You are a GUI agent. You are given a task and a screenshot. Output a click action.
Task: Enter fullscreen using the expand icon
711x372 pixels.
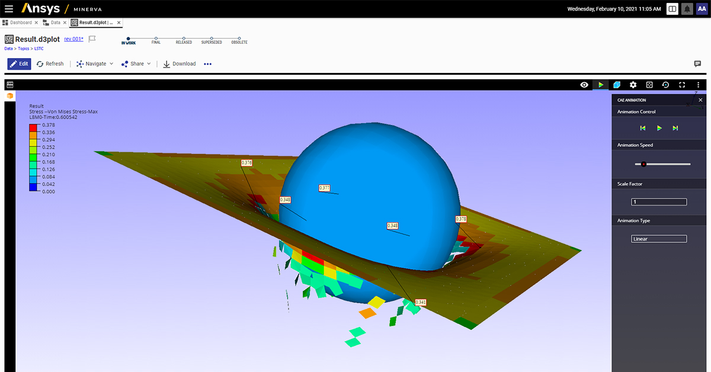(x=681, y=85)
